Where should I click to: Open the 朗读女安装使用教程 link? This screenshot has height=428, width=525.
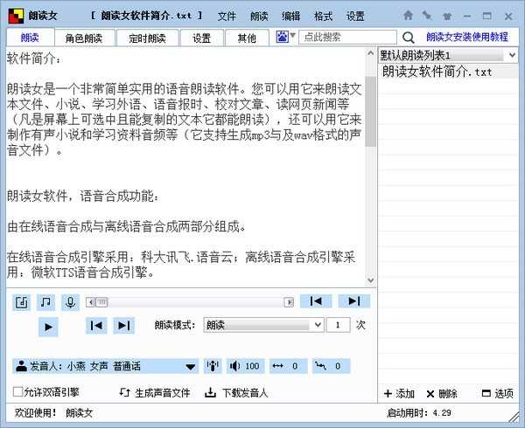466,38
